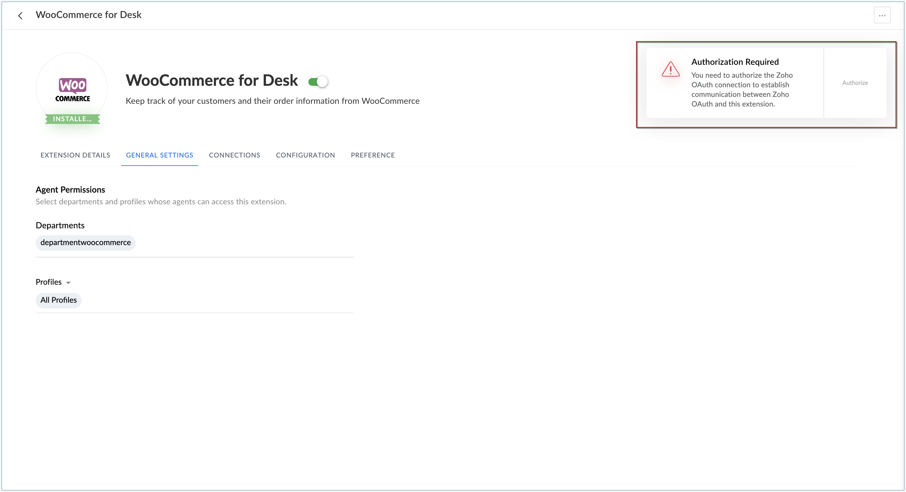Click the departmentwoocommerce department chip
The width and height of the screenshot is (906, 492).
[x=85, y=243]
